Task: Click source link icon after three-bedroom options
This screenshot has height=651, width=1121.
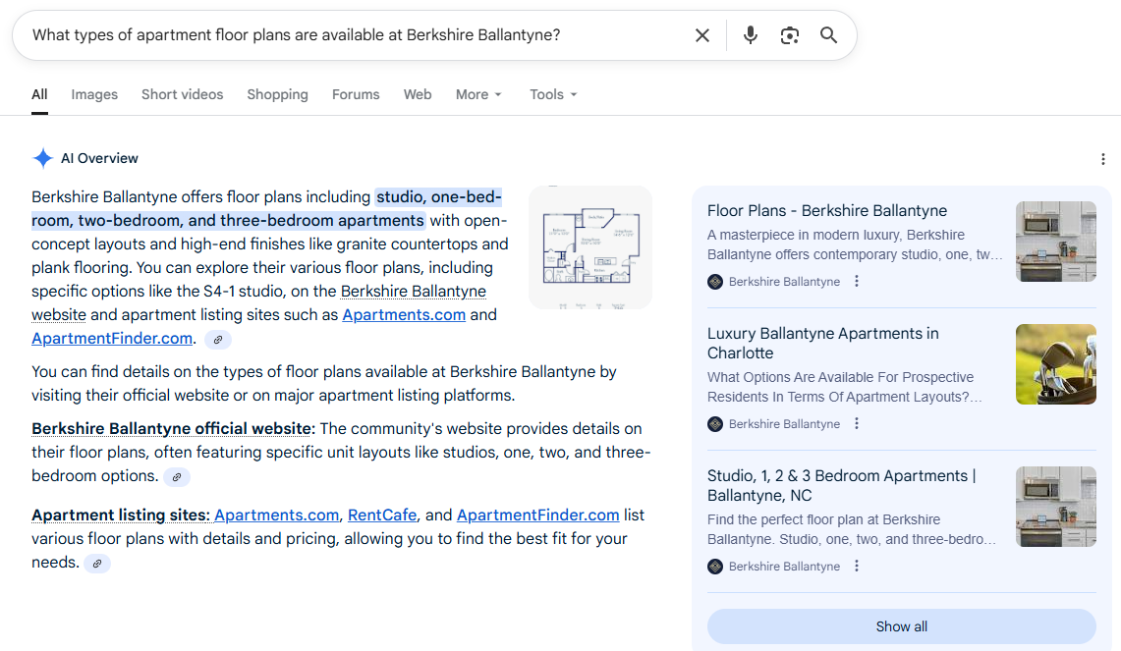Action: (177, 477)
